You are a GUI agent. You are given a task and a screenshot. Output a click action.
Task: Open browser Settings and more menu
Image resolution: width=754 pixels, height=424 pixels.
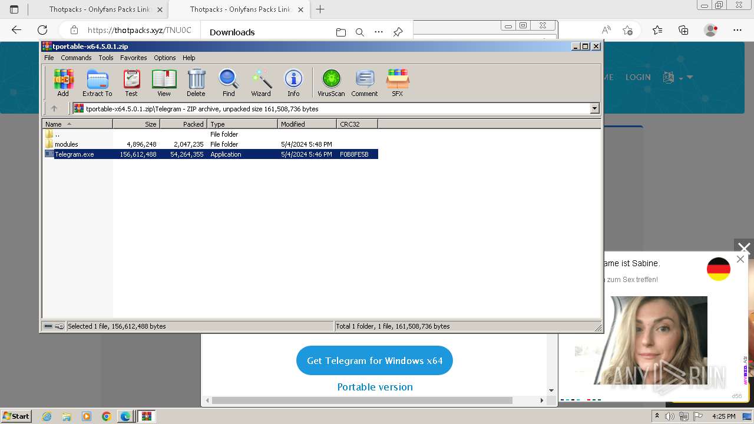(738, 30)
